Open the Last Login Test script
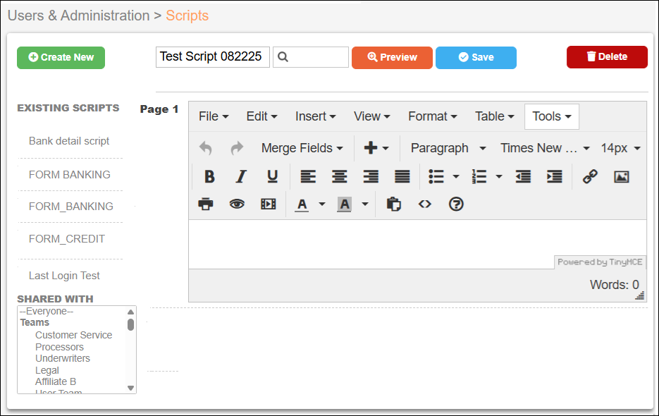The width and height of the screenshot is (659, 416). click(x=64, y=276)
